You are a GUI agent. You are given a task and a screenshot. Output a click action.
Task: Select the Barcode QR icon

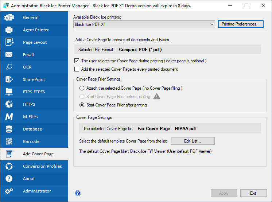pyautogui.click(x=9, y=141)
